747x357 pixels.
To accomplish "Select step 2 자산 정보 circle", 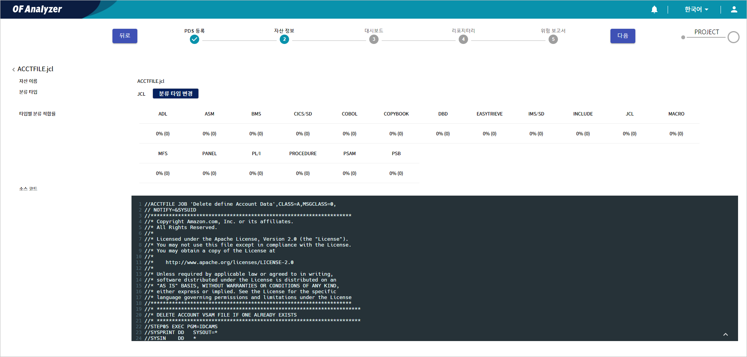I will 284,39.
